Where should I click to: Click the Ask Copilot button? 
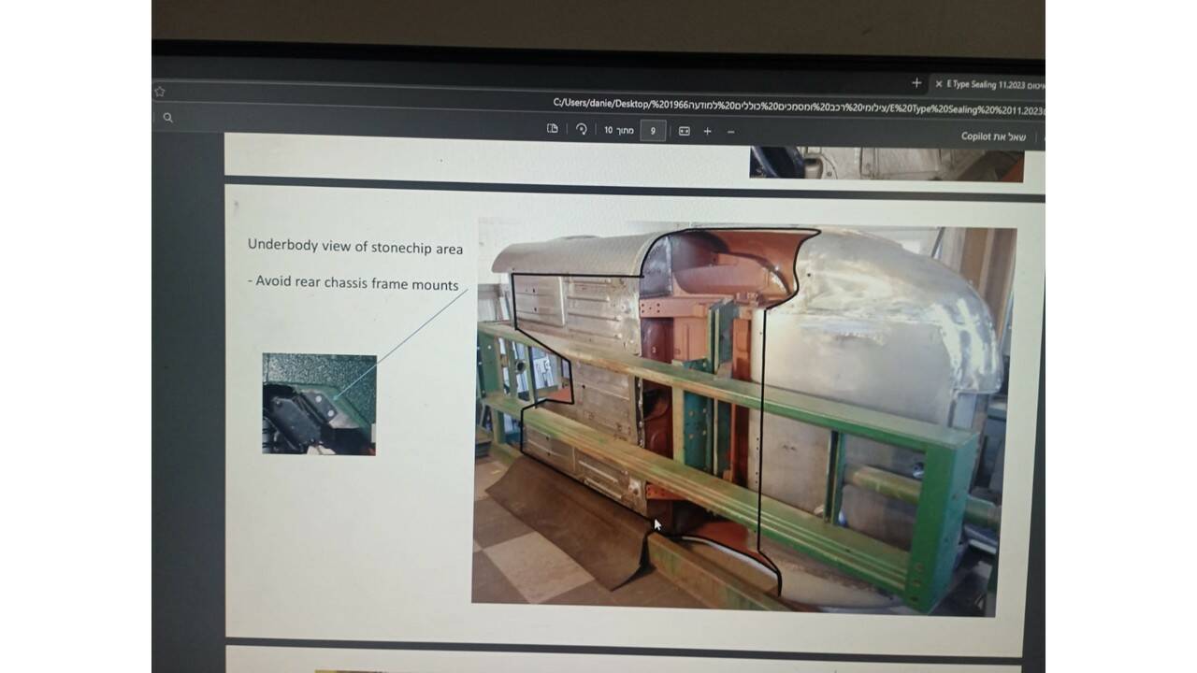tap(993, 136)
